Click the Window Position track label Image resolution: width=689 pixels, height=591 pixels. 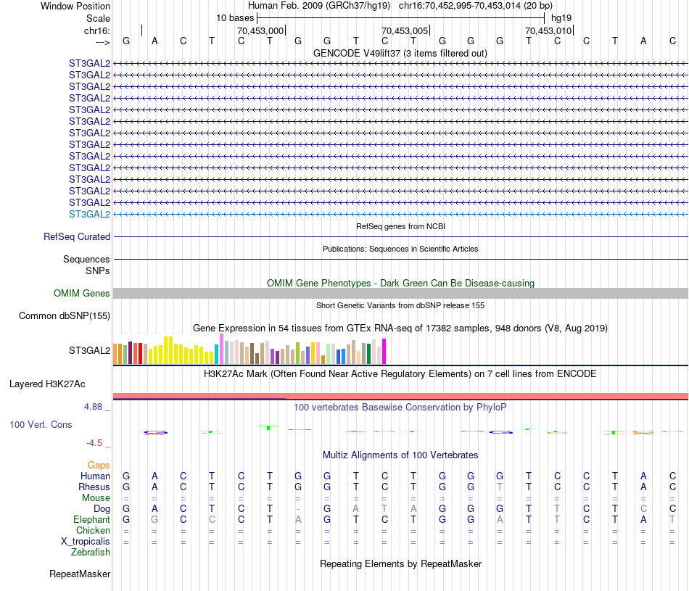point(75,6)
